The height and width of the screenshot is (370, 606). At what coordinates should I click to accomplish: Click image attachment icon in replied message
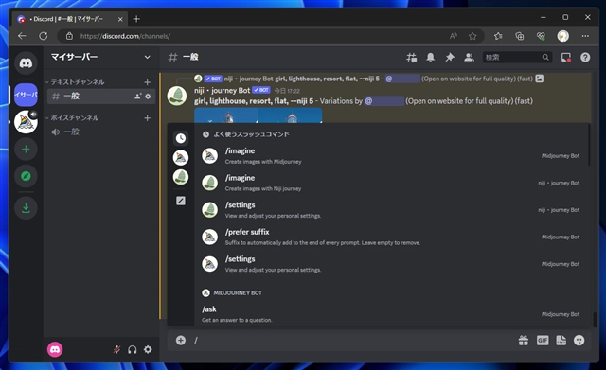pyautogui.click(x=540, y=79)
